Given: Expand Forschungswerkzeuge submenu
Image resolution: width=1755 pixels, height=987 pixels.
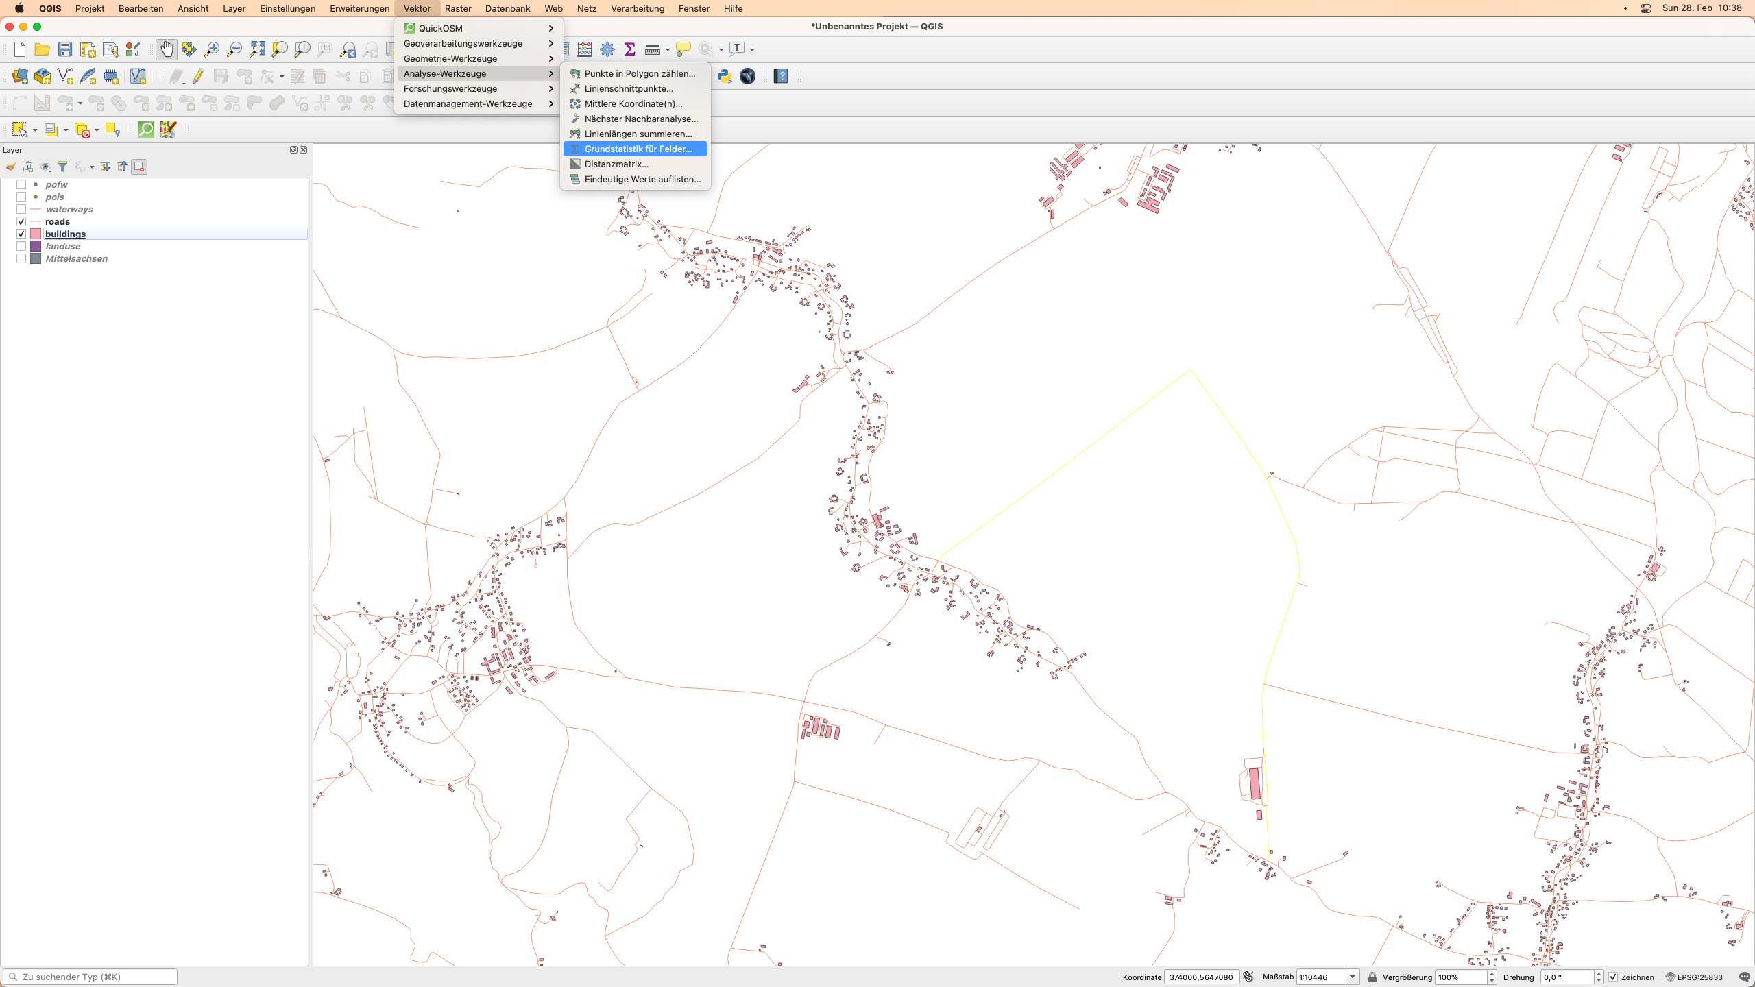Looking at the screenshot, I should pos(479,88).
